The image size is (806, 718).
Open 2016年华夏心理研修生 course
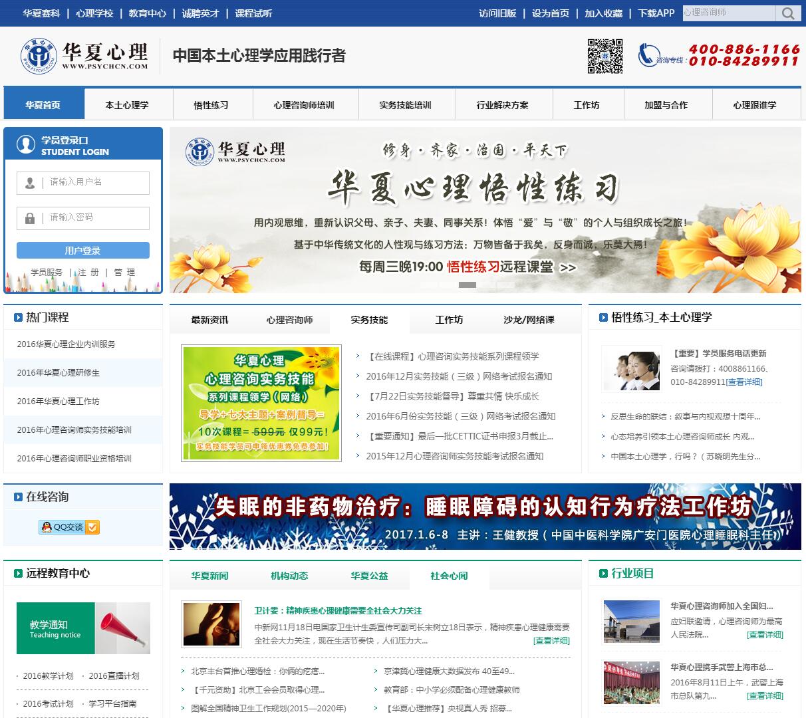coord(59,373)
